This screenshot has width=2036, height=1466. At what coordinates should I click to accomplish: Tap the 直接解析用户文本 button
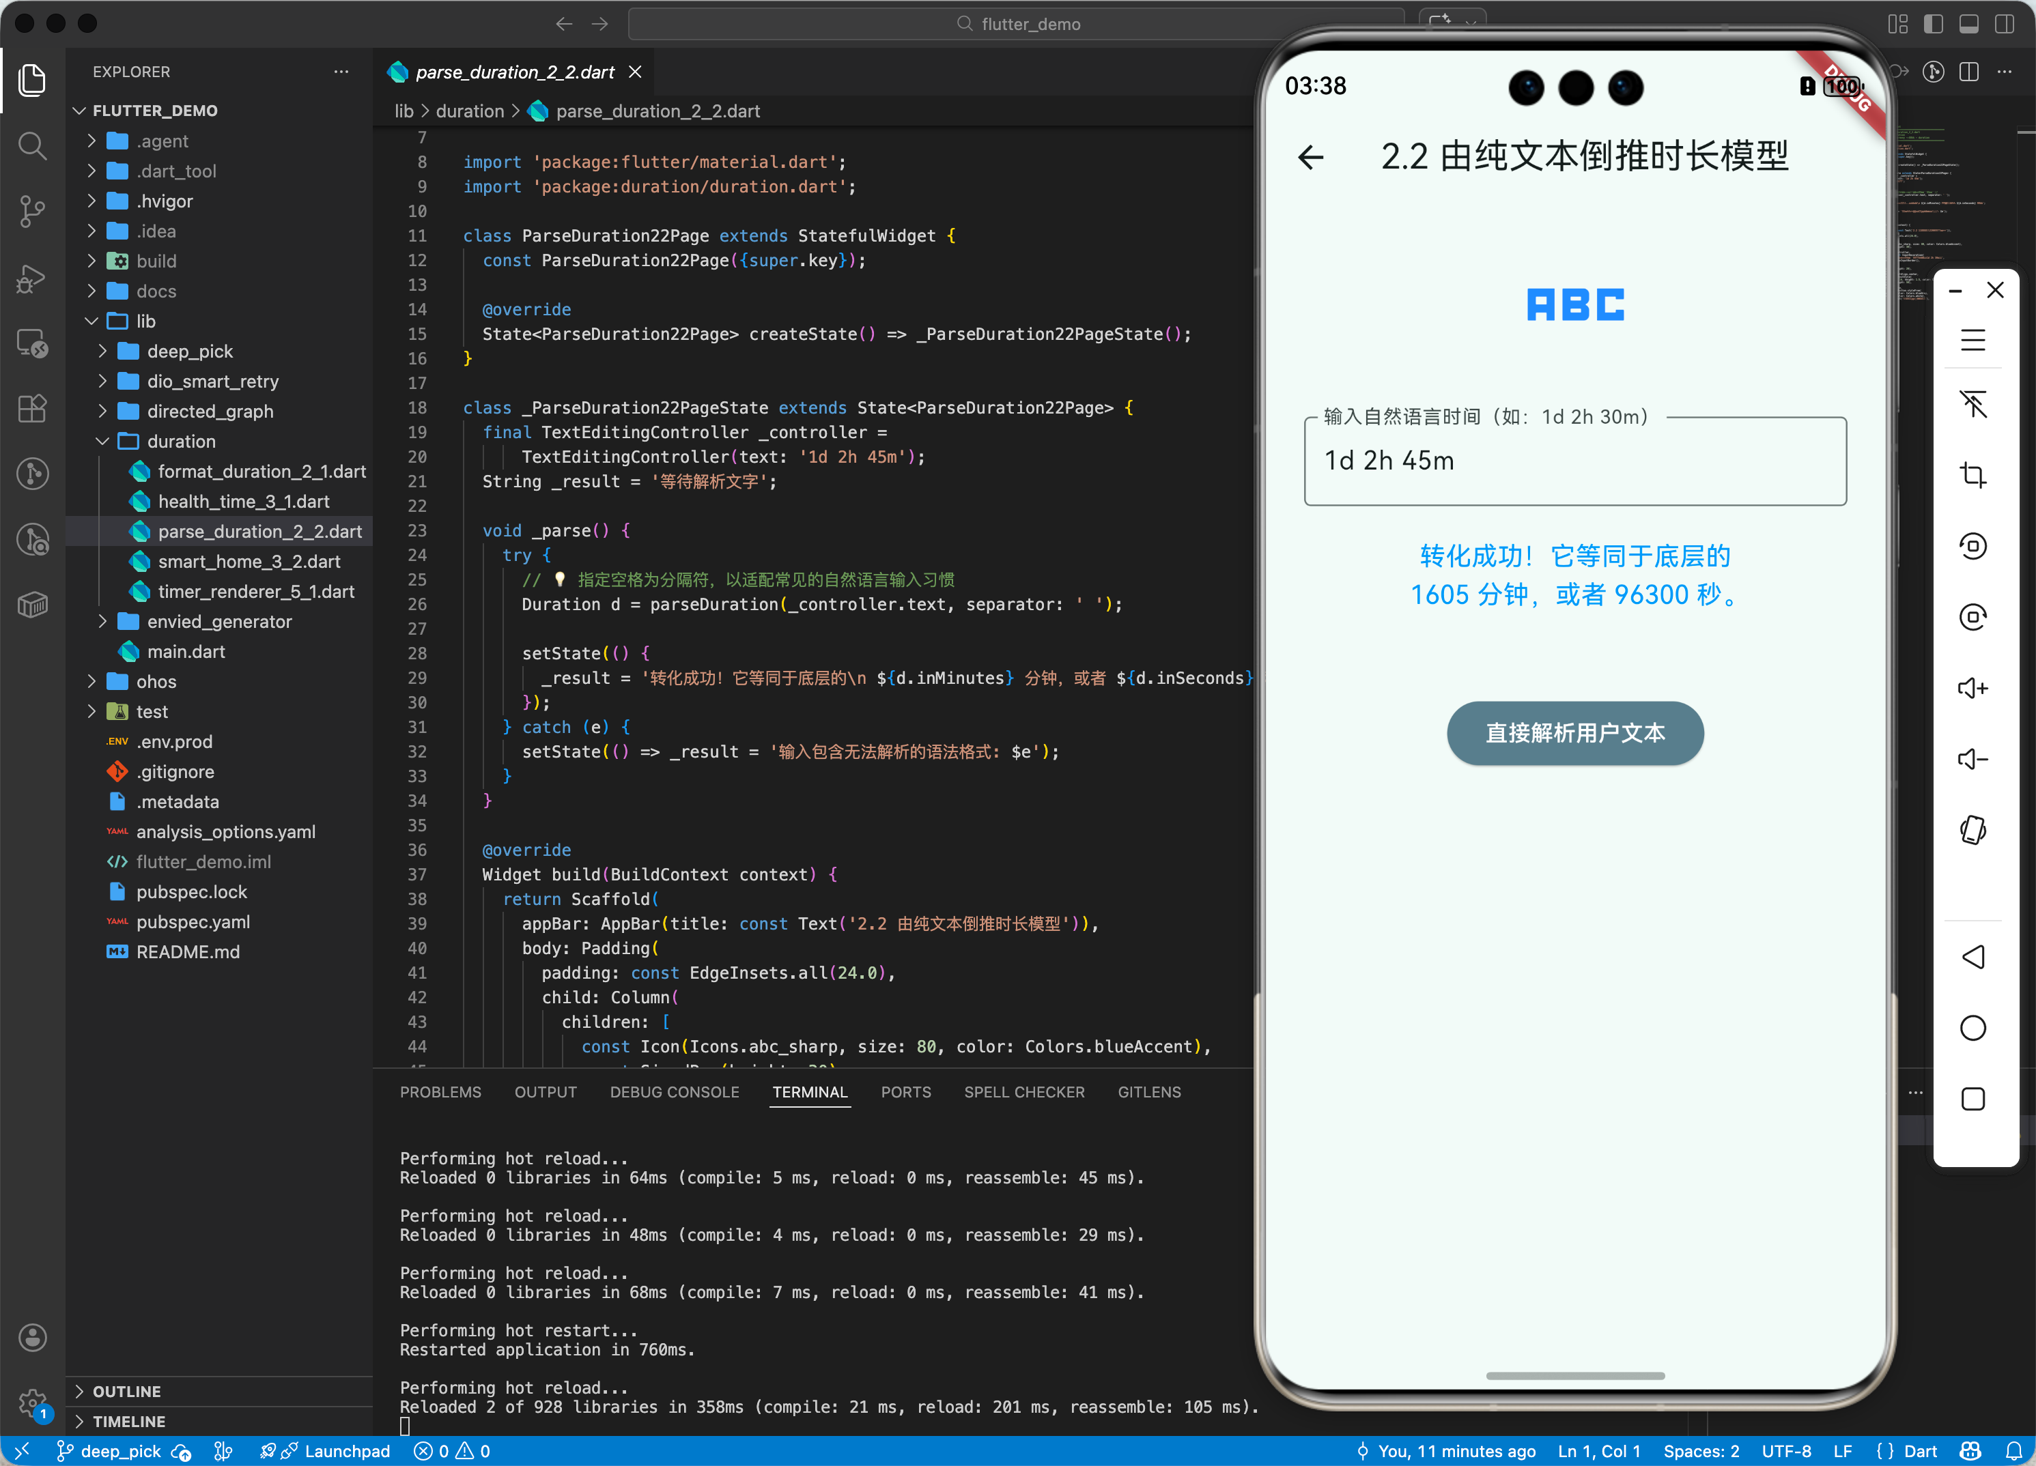point(1574,733)
